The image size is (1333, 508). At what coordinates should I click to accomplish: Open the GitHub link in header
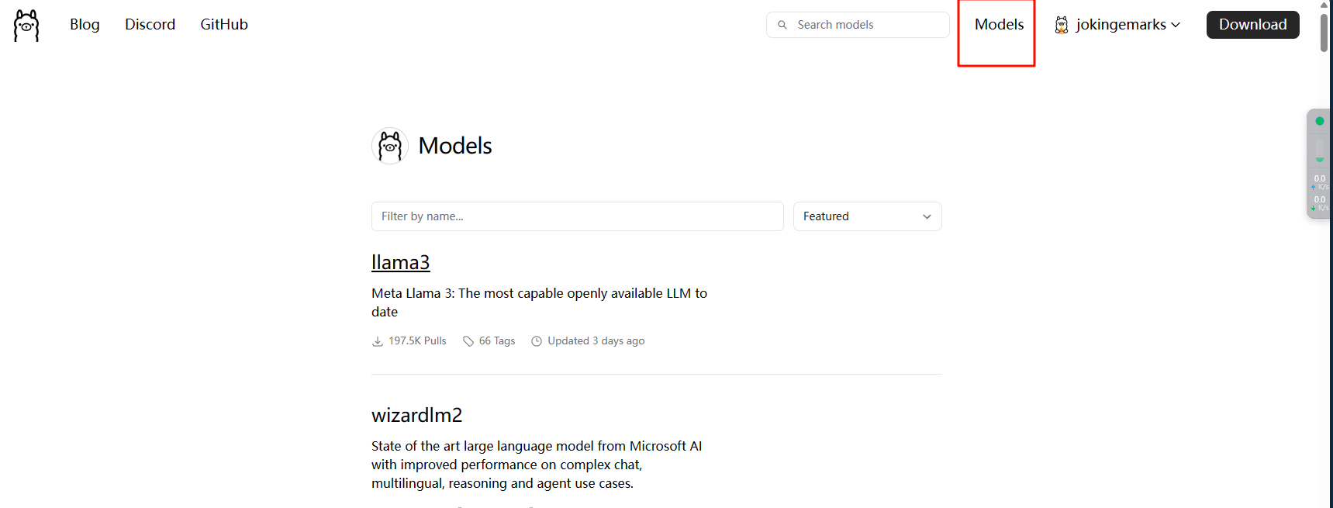[224, 25]
